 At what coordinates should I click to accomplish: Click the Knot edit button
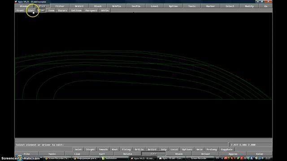[x=115, y=149]
